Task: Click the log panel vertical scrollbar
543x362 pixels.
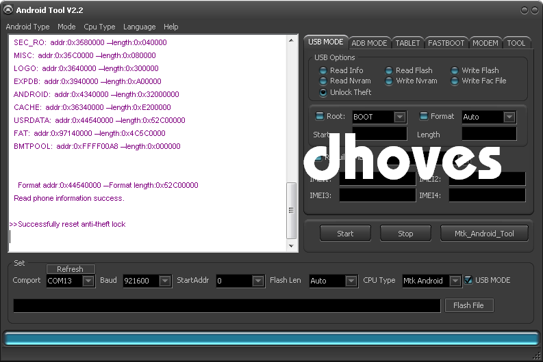Action: click(292, 210)
